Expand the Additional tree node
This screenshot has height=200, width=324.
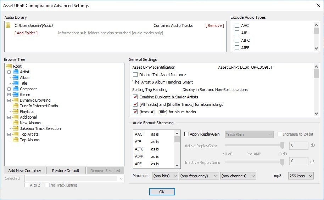(9, 117)
